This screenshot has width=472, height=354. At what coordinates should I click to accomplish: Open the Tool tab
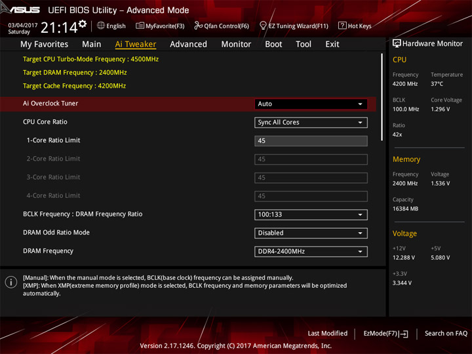[304, 45]
